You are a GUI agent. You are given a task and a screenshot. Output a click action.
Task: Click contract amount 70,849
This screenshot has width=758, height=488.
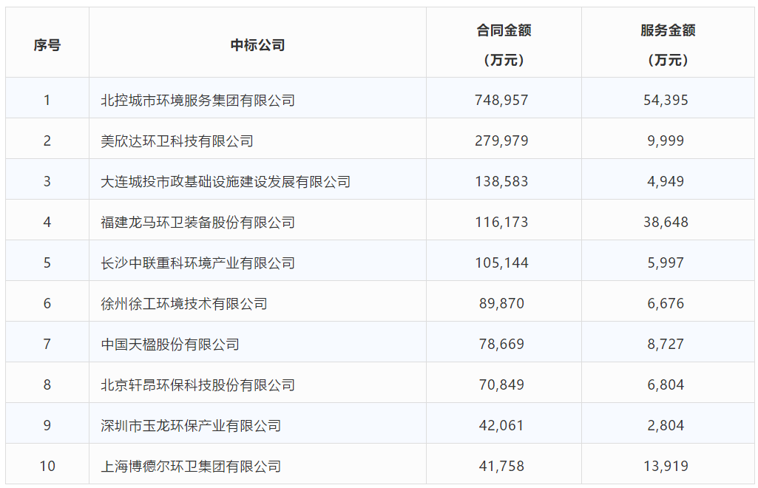(x=502, y=384)
